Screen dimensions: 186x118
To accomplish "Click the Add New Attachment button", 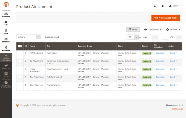I will (165, 18).
